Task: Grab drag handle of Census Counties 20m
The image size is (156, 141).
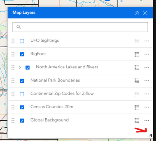Action: [x=13, y=107]
